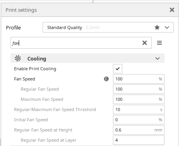
Task: Open the settings visibility hamburger menu
Action: (159, 43)
